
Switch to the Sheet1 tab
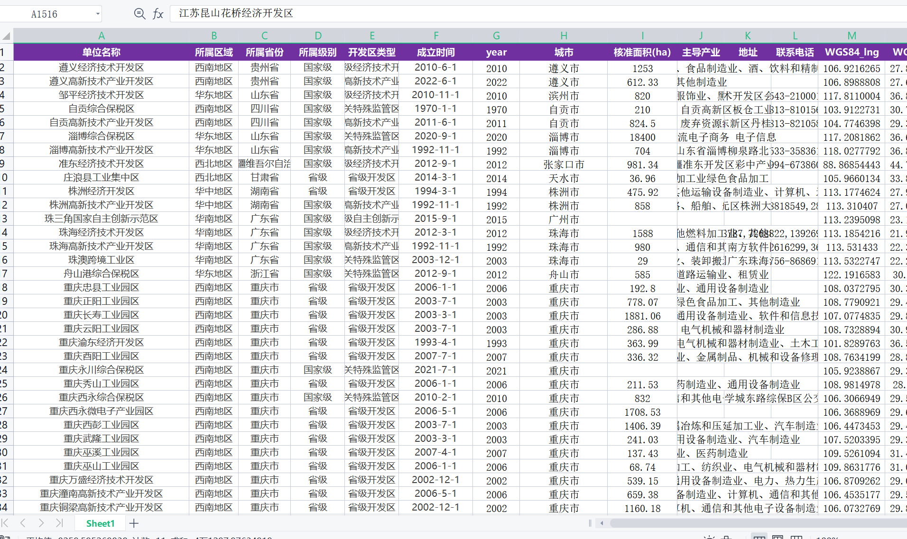click(x=100, y=523)
